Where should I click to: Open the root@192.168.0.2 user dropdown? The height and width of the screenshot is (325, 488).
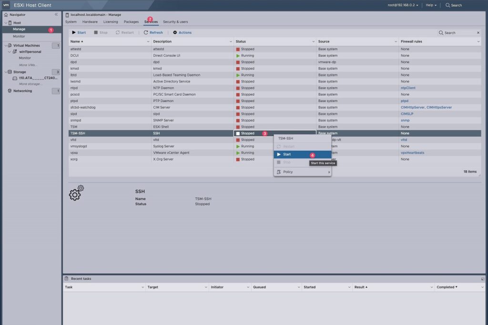pyautogui.click(x=403, y=5)
